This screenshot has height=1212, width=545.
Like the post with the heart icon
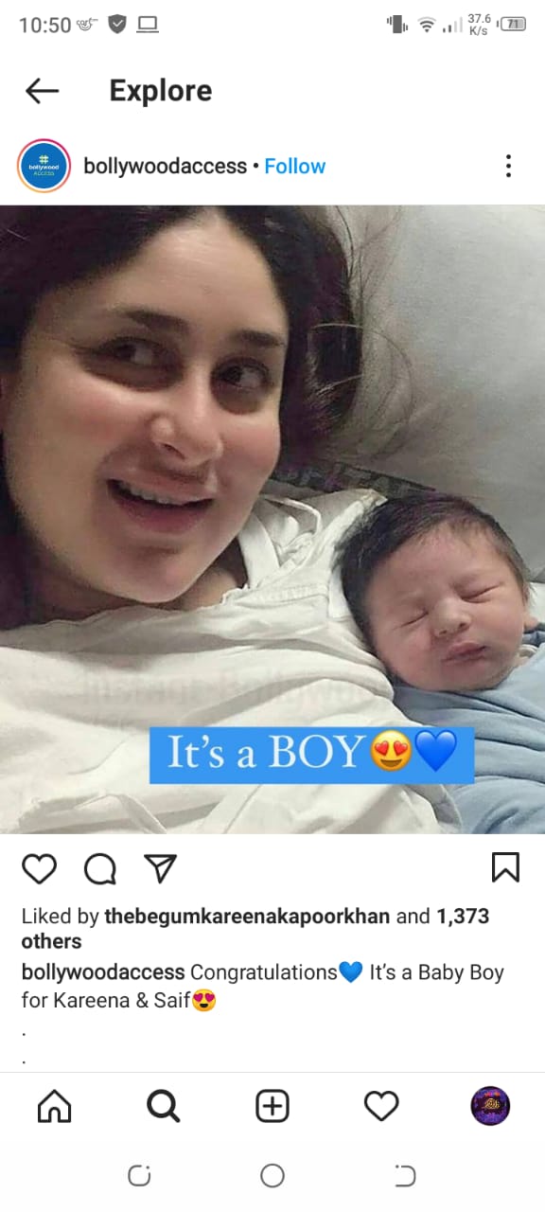(x=39, y=867)
